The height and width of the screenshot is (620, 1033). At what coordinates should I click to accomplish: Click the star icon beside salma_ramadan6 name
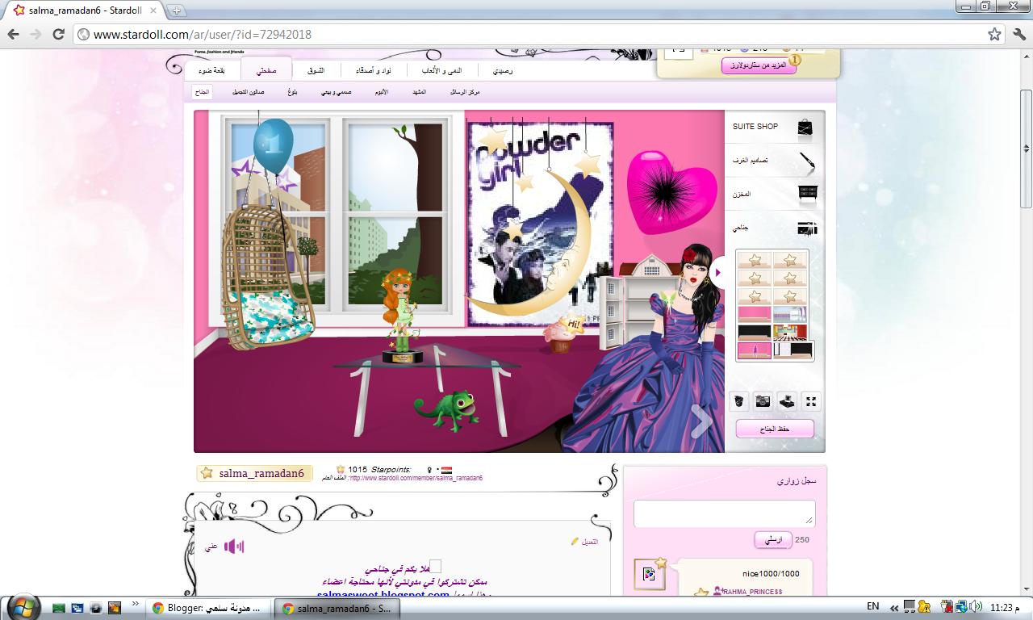point(207,473)
